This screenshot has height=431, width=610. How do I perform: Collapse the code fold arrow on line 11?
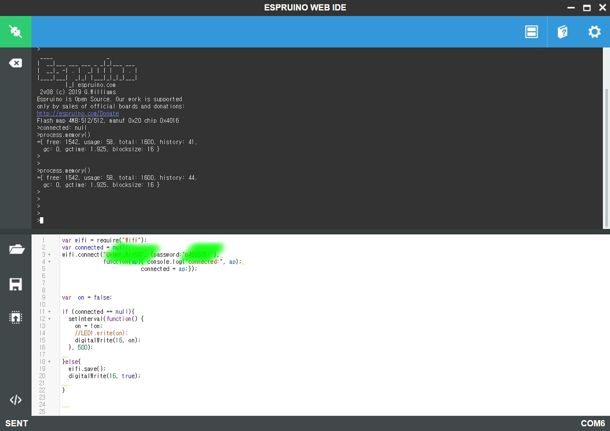pos(49,312)
